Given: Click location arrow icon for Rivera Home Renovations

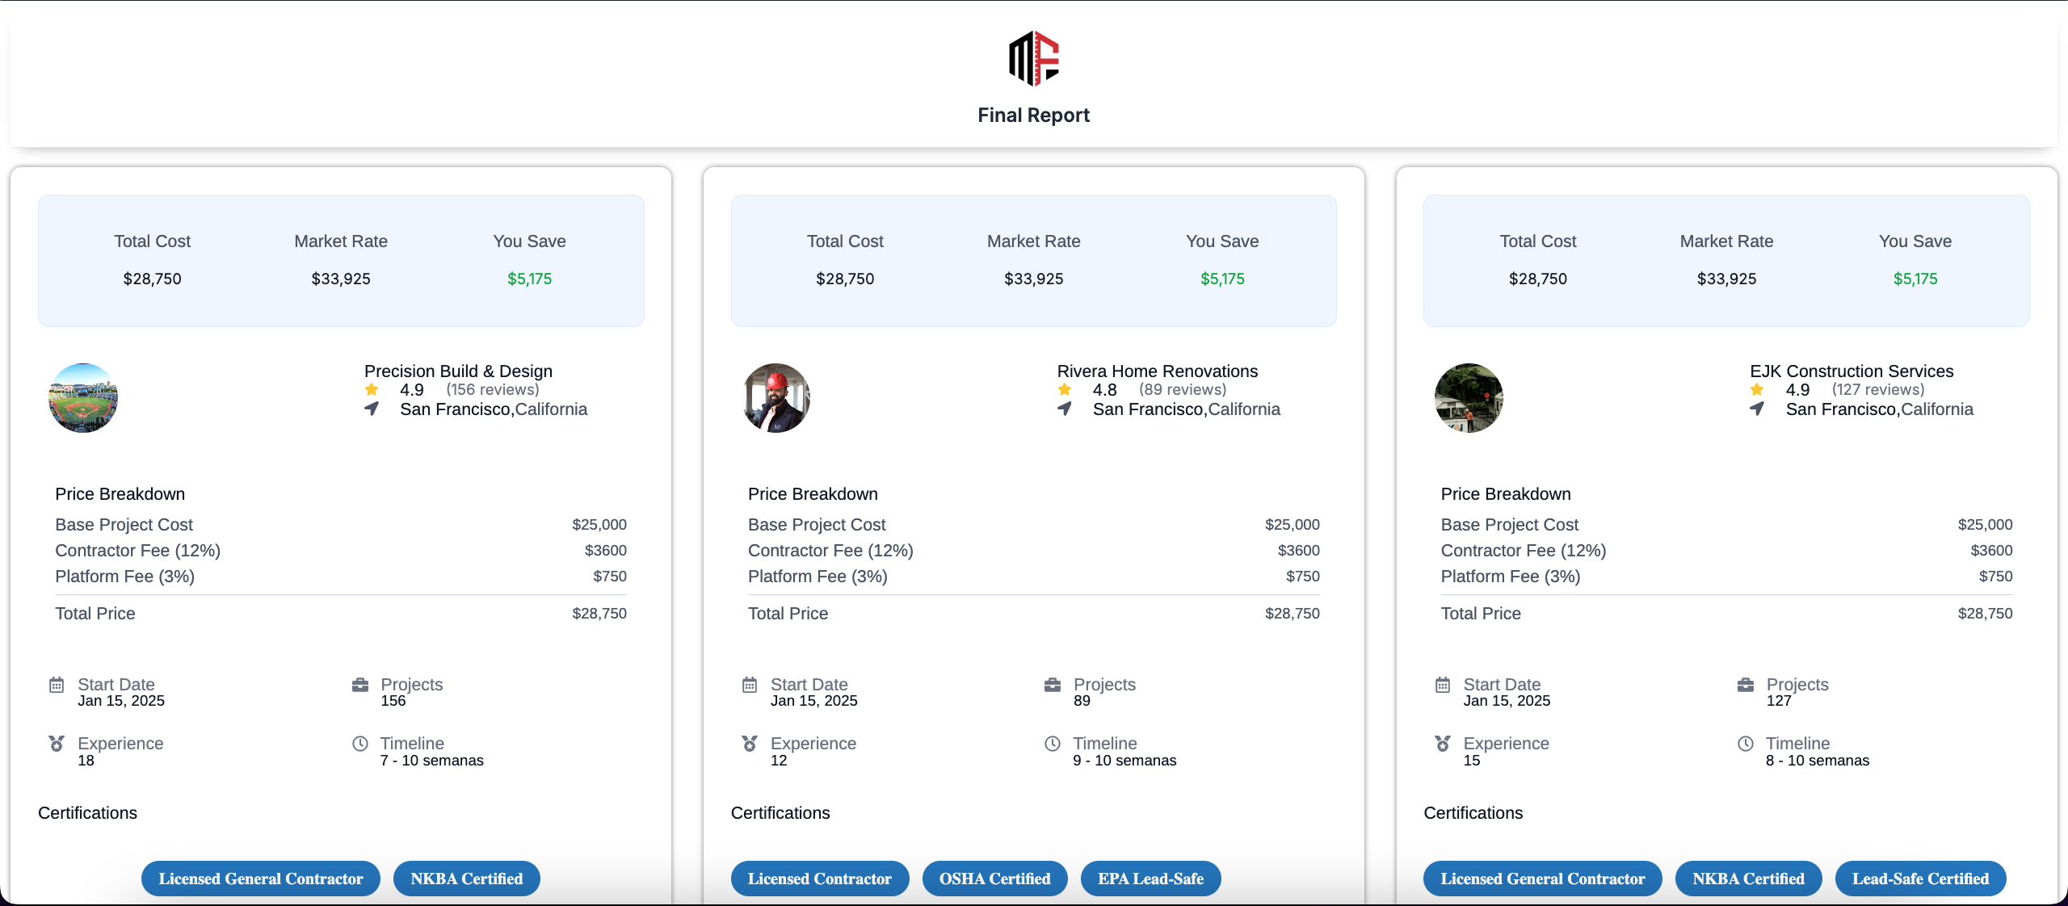Looking at the screenshot, I should click(x=1065, y=409).
